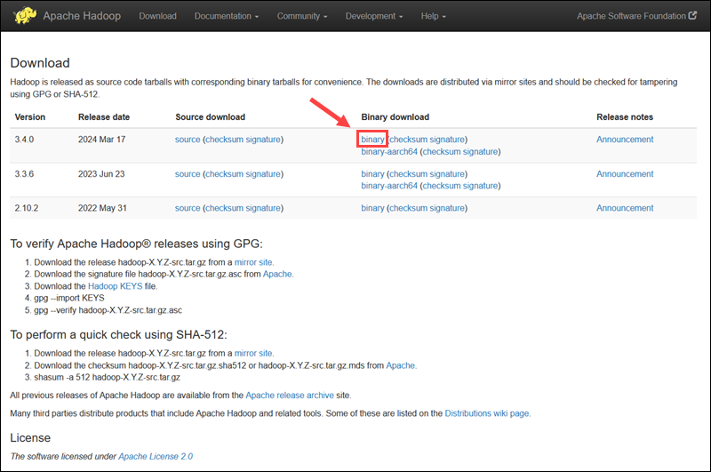Open signature for 3.3.6 binary-aarch64
711x472 pixels.
pyautogui.click(x=480, y=186)
